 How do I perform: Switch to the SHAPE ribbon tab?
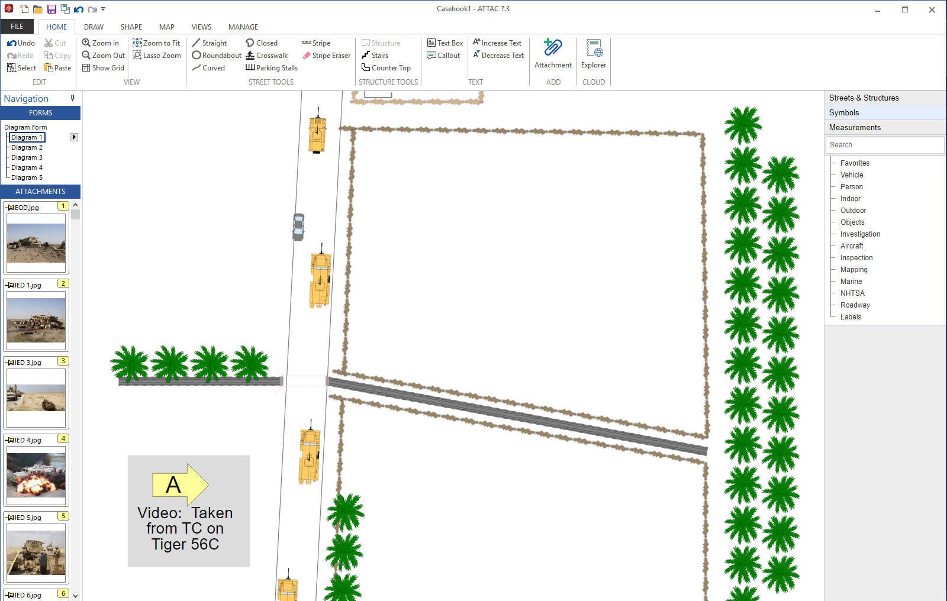click(x=131, y=27)
